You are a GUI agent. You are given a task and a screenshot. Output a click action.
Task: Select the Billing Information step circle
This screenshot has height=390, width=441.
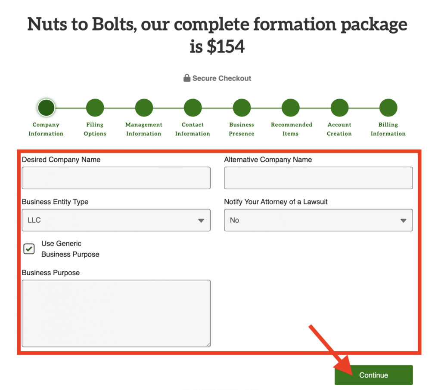coord(388,107)
